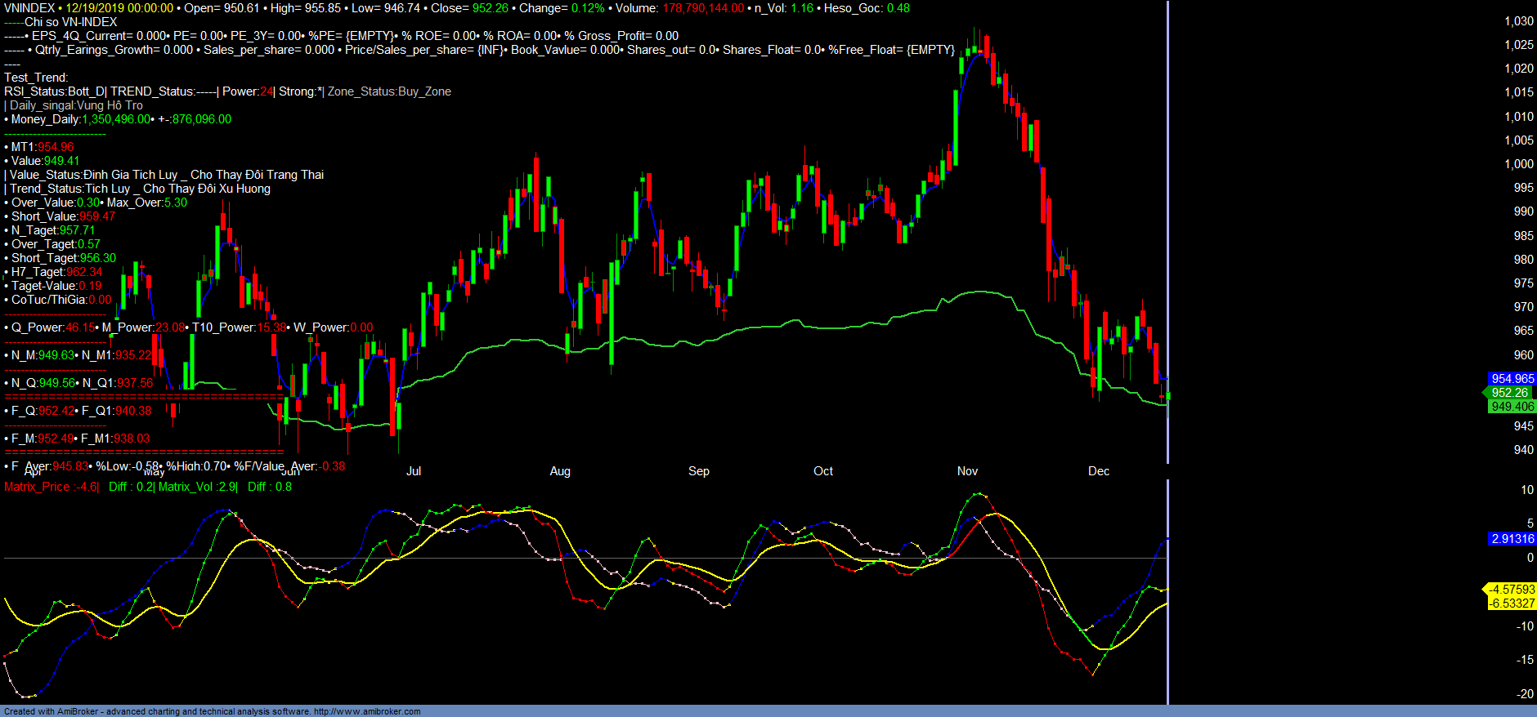Click the VNINDEX ticker symbol in the title
The width and height of the screenshot is (1537, 717).
(29, 8)
